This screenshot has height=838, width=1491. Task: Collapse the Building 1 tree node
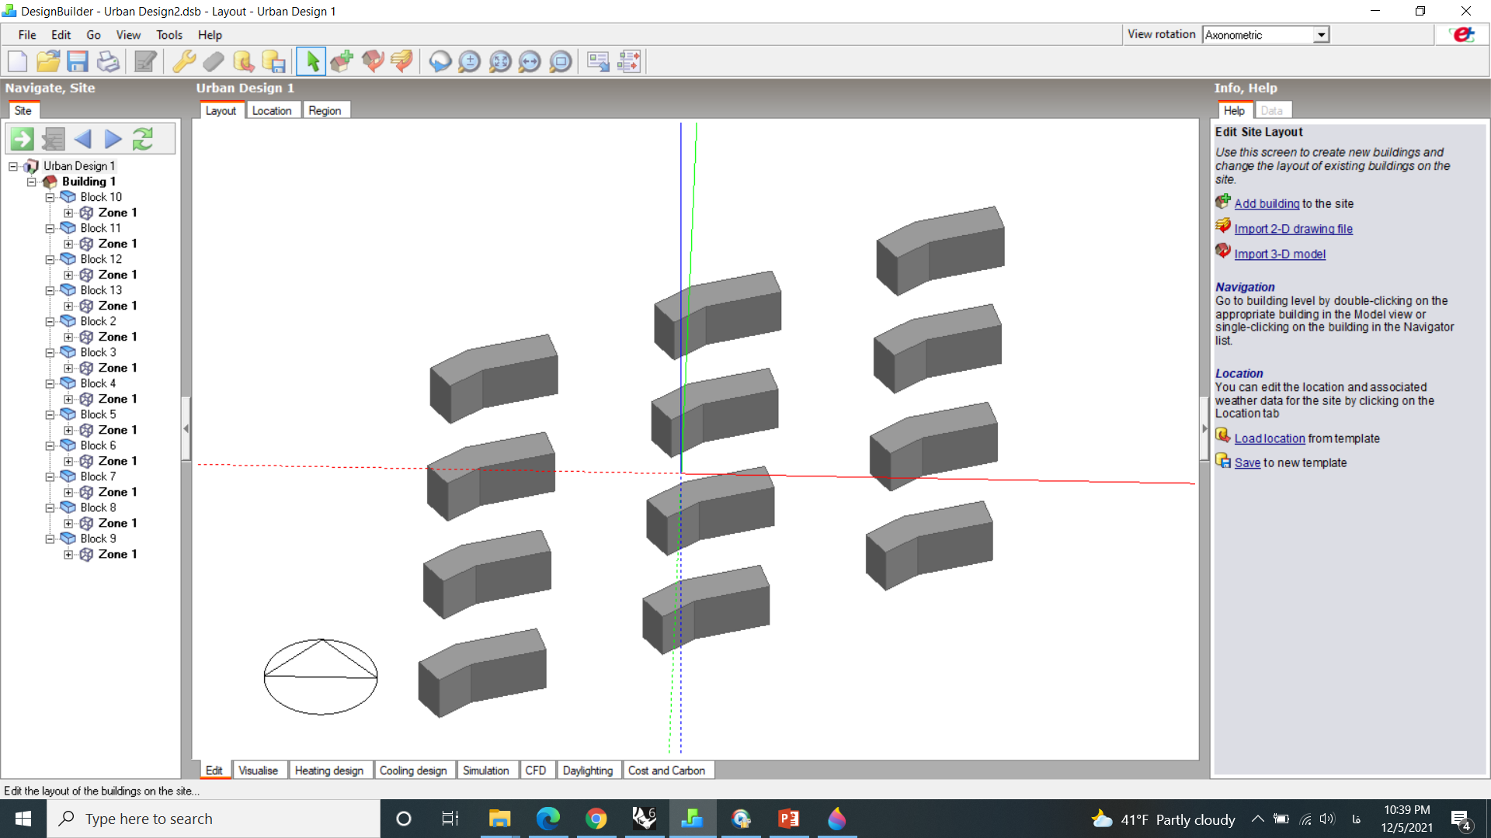(x=31, y=182)
